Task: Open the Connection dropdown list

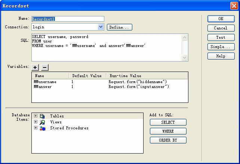Action: [x=101, y=27]
